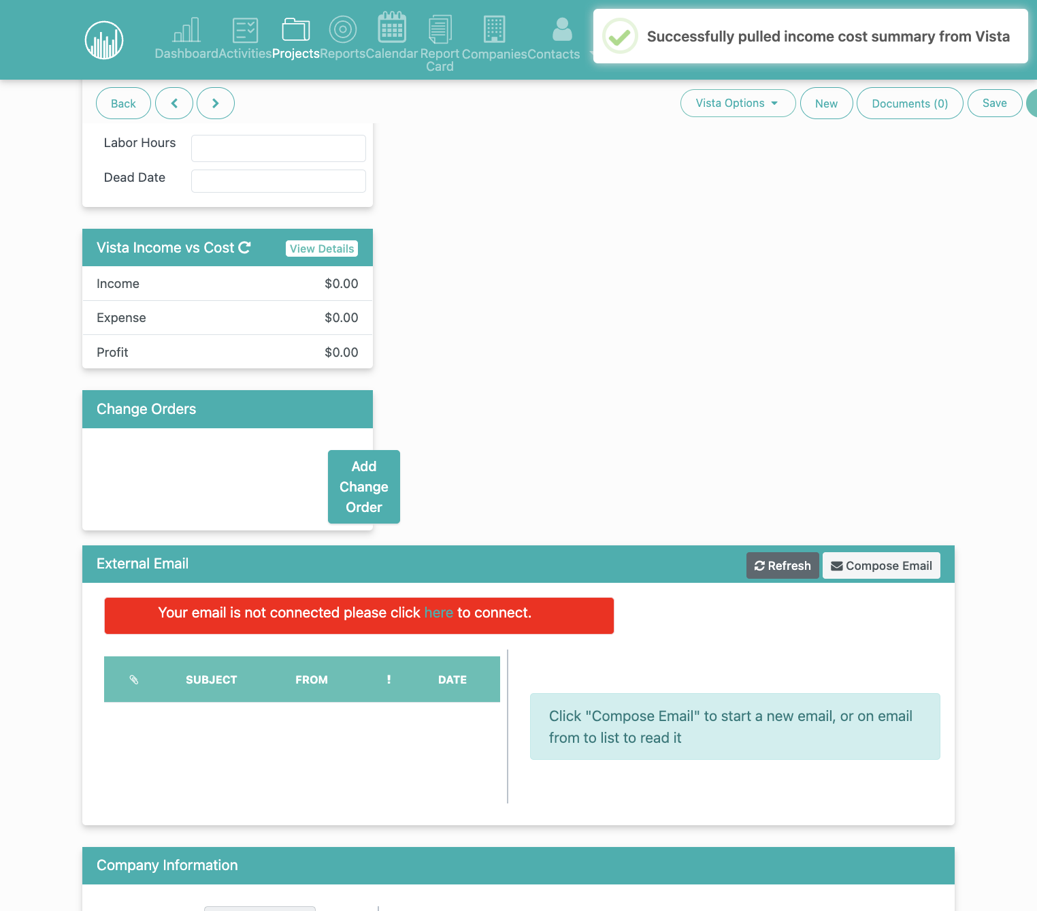The image size is (1037, 911).
Task: Click the External Email header title
Action: click(142, 564)
